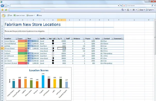The image size is (156, 101).
Task: Click the Office button in Excel Web Access
Action: tap(4, 16)
